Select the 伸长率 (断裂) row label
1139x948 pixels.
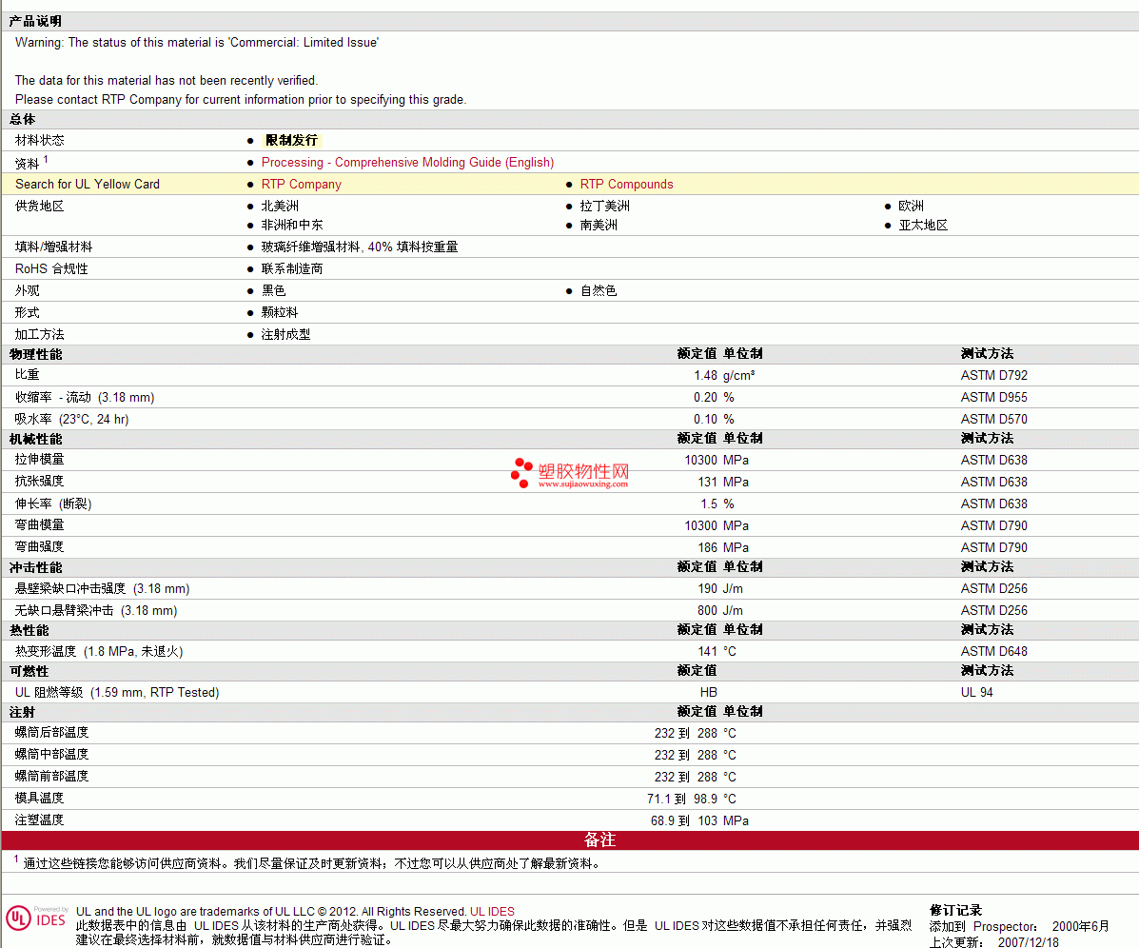point(53,504)
